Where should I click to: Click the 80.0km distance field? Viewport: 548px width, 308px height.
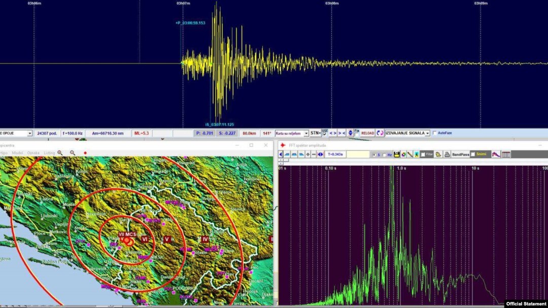249,133
